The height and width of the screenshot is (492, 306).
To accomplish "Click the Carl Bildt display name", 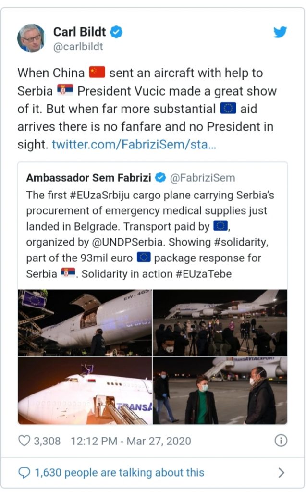I will pyautogui.click(x=80, y=32).
